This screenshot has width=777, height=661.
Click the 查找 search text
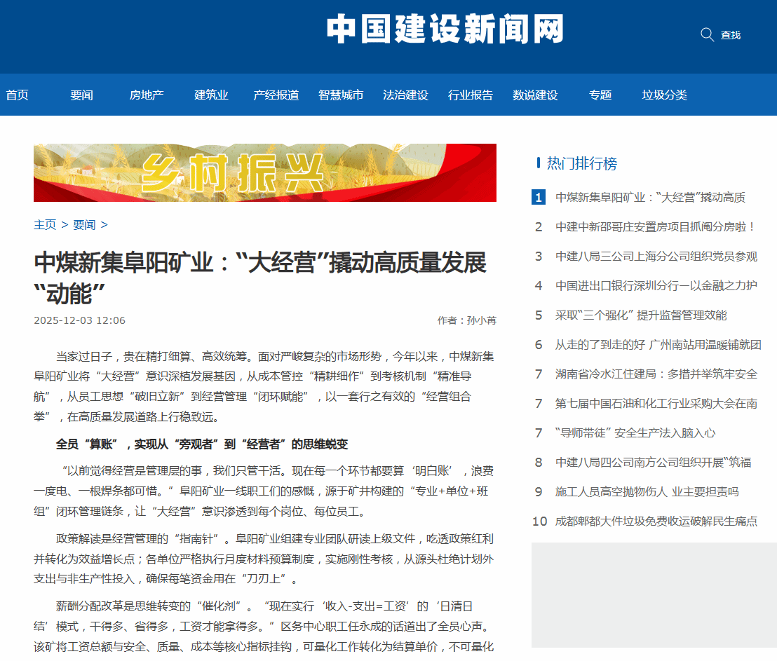tap(731, 35)
